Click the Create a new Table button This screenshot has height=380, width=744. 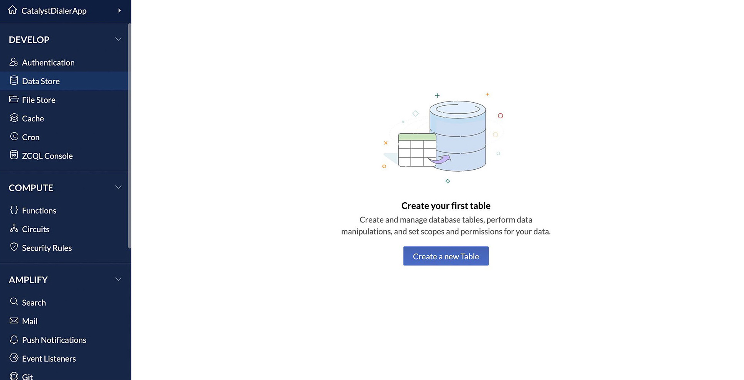pyautogui.click(x=446, y=256)
